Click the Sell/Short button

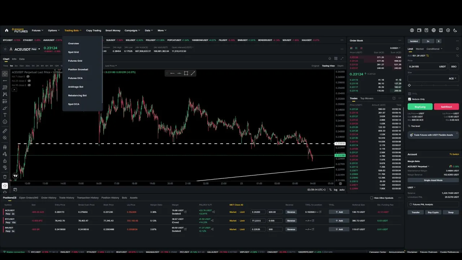(x=446, y=107)
